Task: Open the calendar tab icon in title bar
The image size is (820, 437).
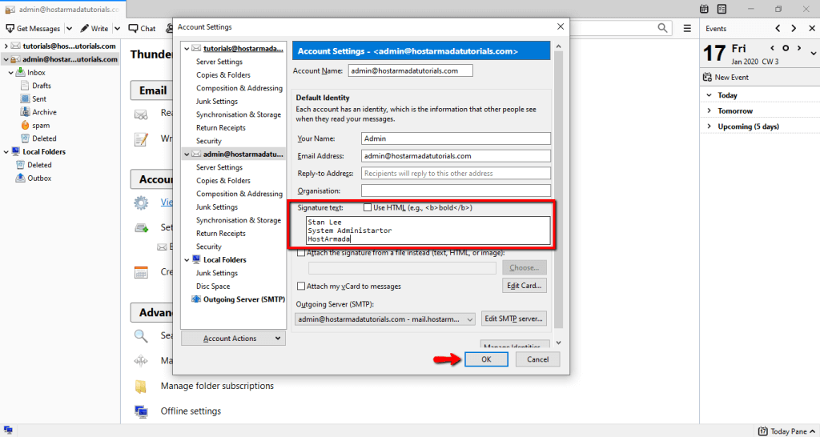Action: 704,9
